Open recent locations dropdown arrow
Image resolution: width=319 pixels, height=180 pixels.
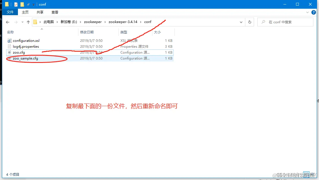click(22, 22)
